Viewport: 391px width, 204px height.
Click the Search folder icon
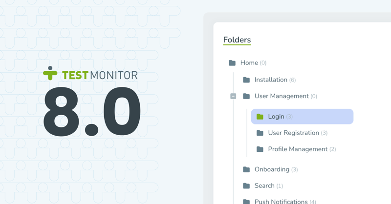pyautogui.click(x=246, y=186)
